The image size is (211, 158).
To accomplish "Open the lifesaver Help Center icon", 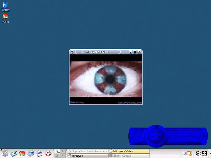I will pyautogui.click(x=48, y=153).
